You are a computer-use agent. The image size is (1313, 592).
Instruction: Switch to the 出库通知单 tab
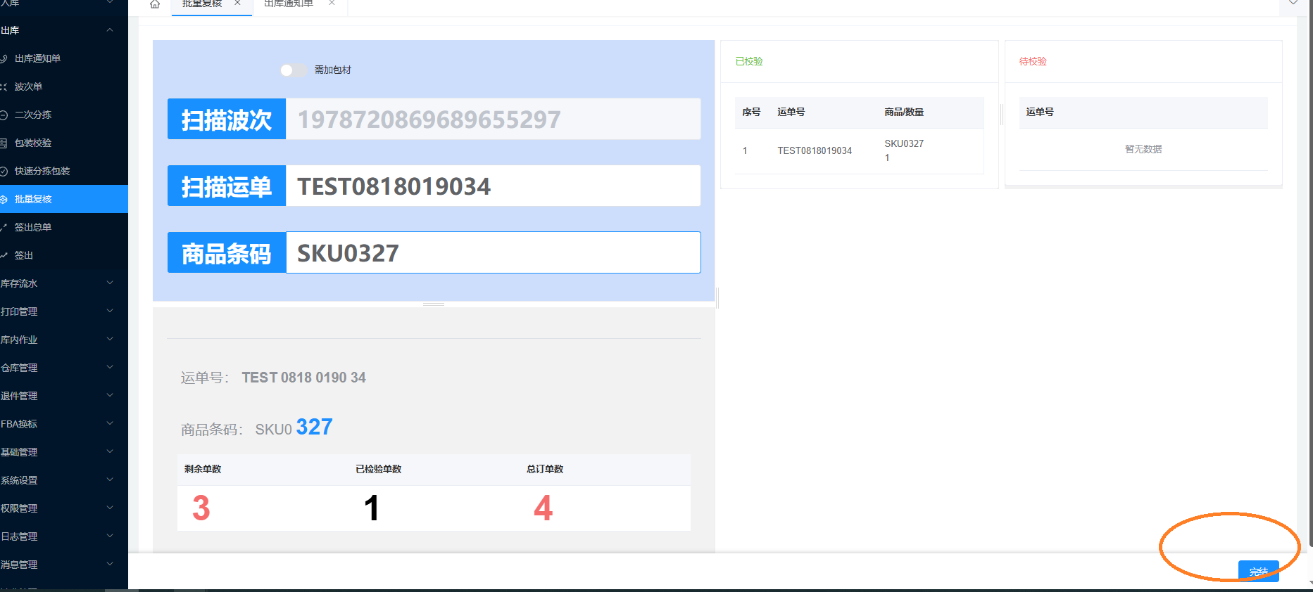click(288, 4)
